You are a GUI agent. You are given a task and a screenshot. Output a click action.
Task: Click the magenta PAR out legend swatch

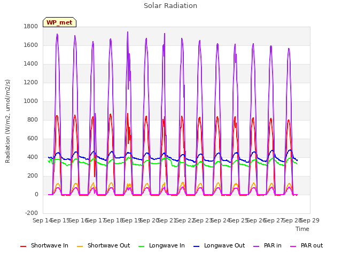pyautogui.click(x=293, y=246)
